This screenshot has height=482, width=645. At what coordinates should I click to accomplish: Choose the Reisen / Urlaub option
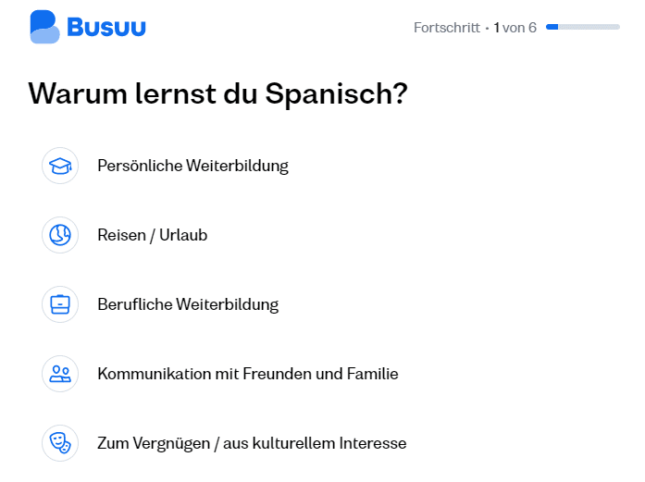[152, 235]
